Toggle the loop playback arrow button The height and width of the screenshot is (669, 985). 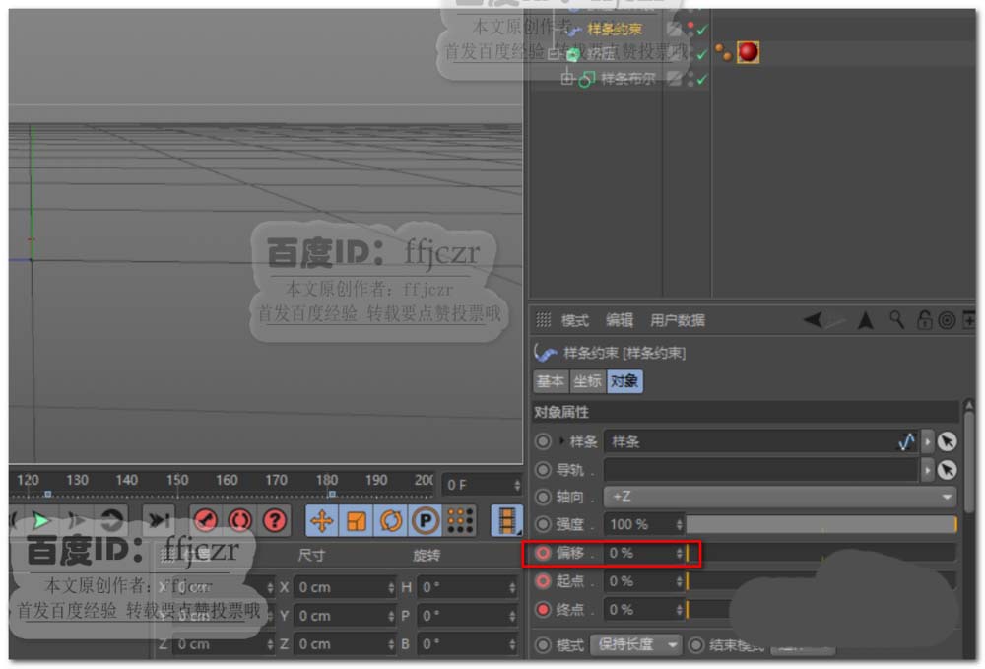112,521
